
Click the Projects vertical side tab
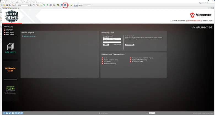coord(1,16)
